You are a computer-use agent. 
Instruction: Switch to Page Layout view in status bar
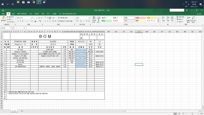point(179,114)
